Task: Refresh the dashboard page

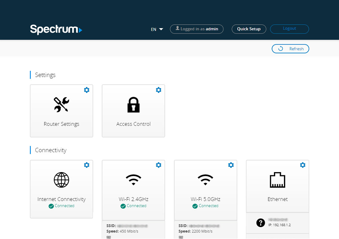Action: coord(290,49)
